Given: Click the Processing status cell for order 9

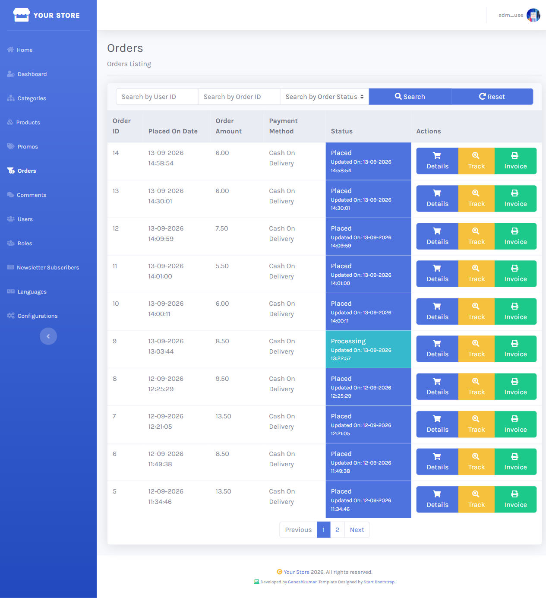Looking at the screenshot, I should tap(368, 349).
